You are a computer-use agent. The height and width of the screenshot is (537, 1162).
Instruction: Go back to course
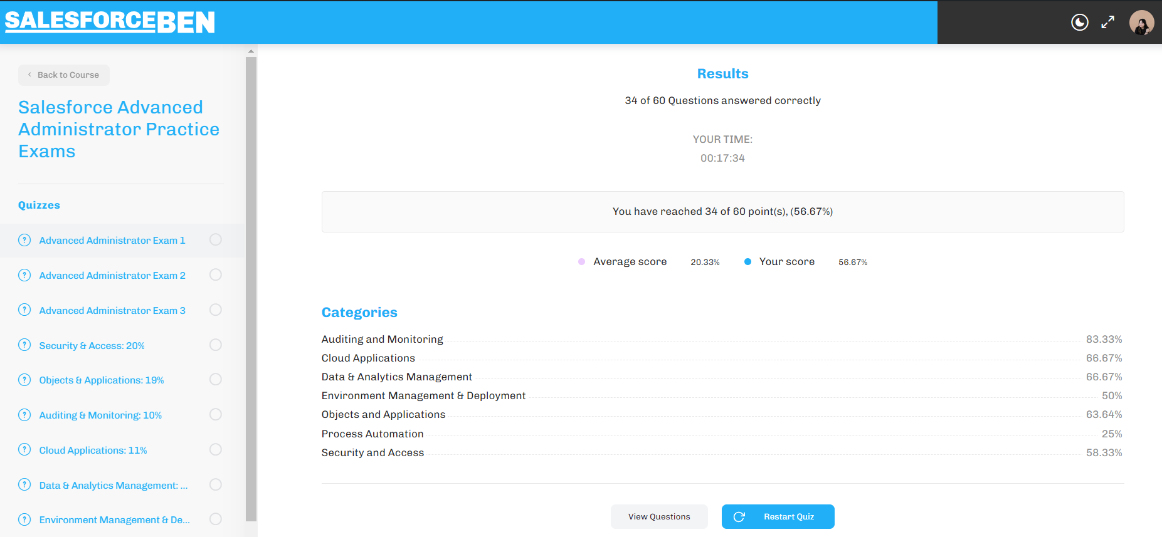64,75
